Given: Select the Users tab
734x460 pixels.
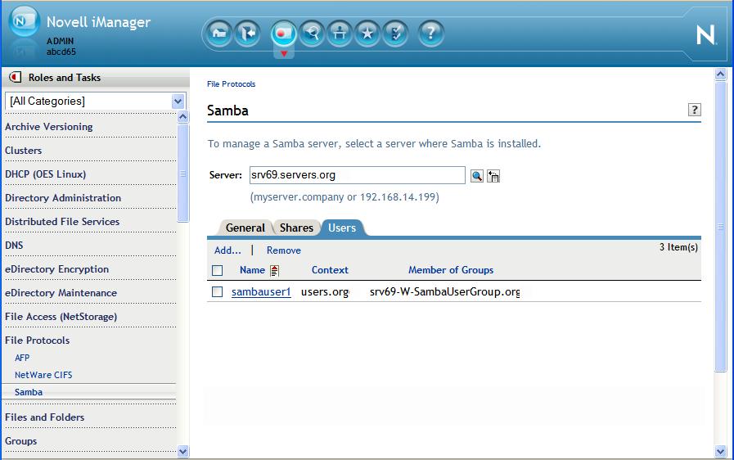Looking at the screenshot, I should pos(342,228).
